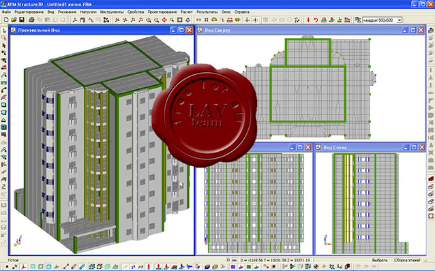The width and height of the screenshot is (435, 271).
Task: Click the status bar X Y Z coordinates readout
Action: point(275,260)
